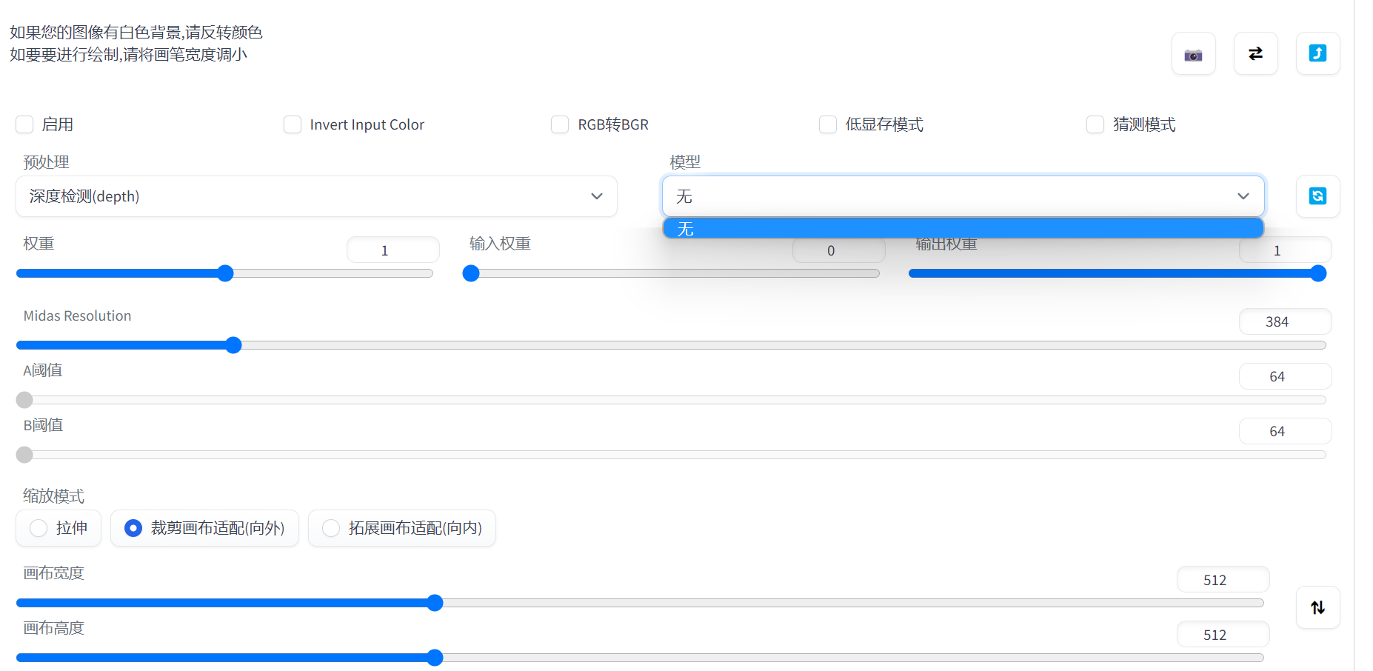Image resolution: width=1373 pixels, height=671 pixels.
Task: Click the 画布宽度 value field showing 512
Action: (1223, 579)
